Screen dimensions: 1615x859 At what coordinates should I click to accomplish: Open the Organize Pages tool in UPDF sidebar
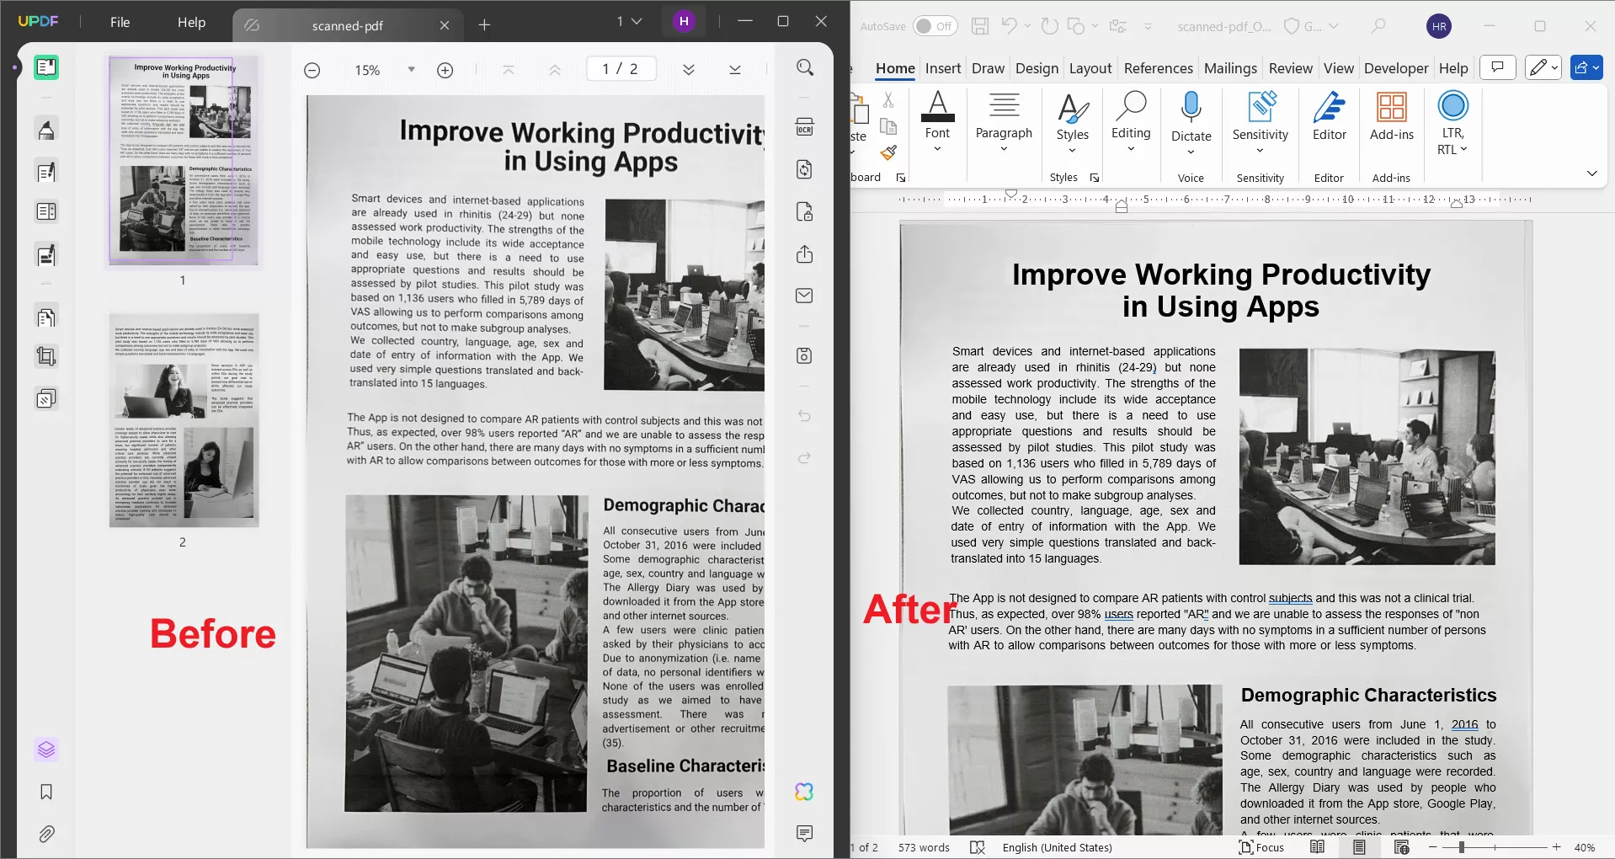point(46,317)
